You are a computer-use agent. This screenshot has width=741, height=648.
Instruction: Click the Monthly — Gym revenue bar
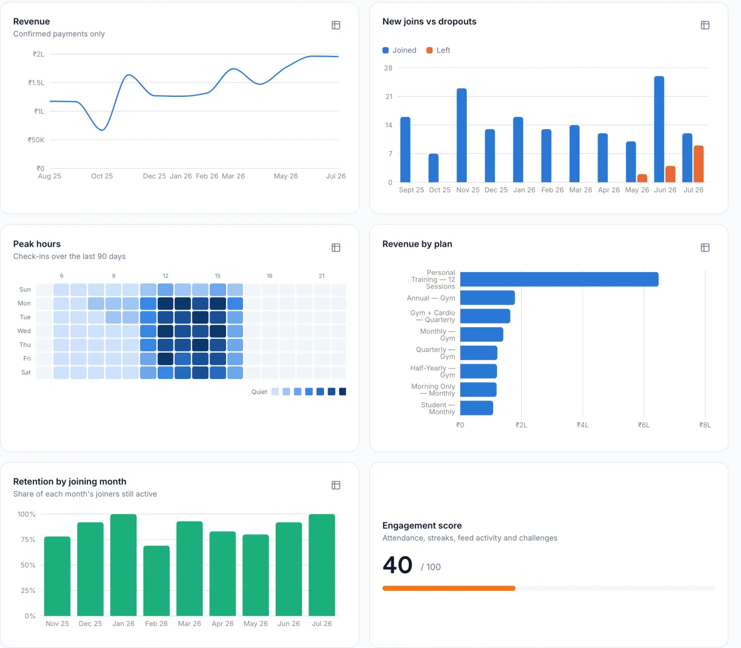point(482,335)
